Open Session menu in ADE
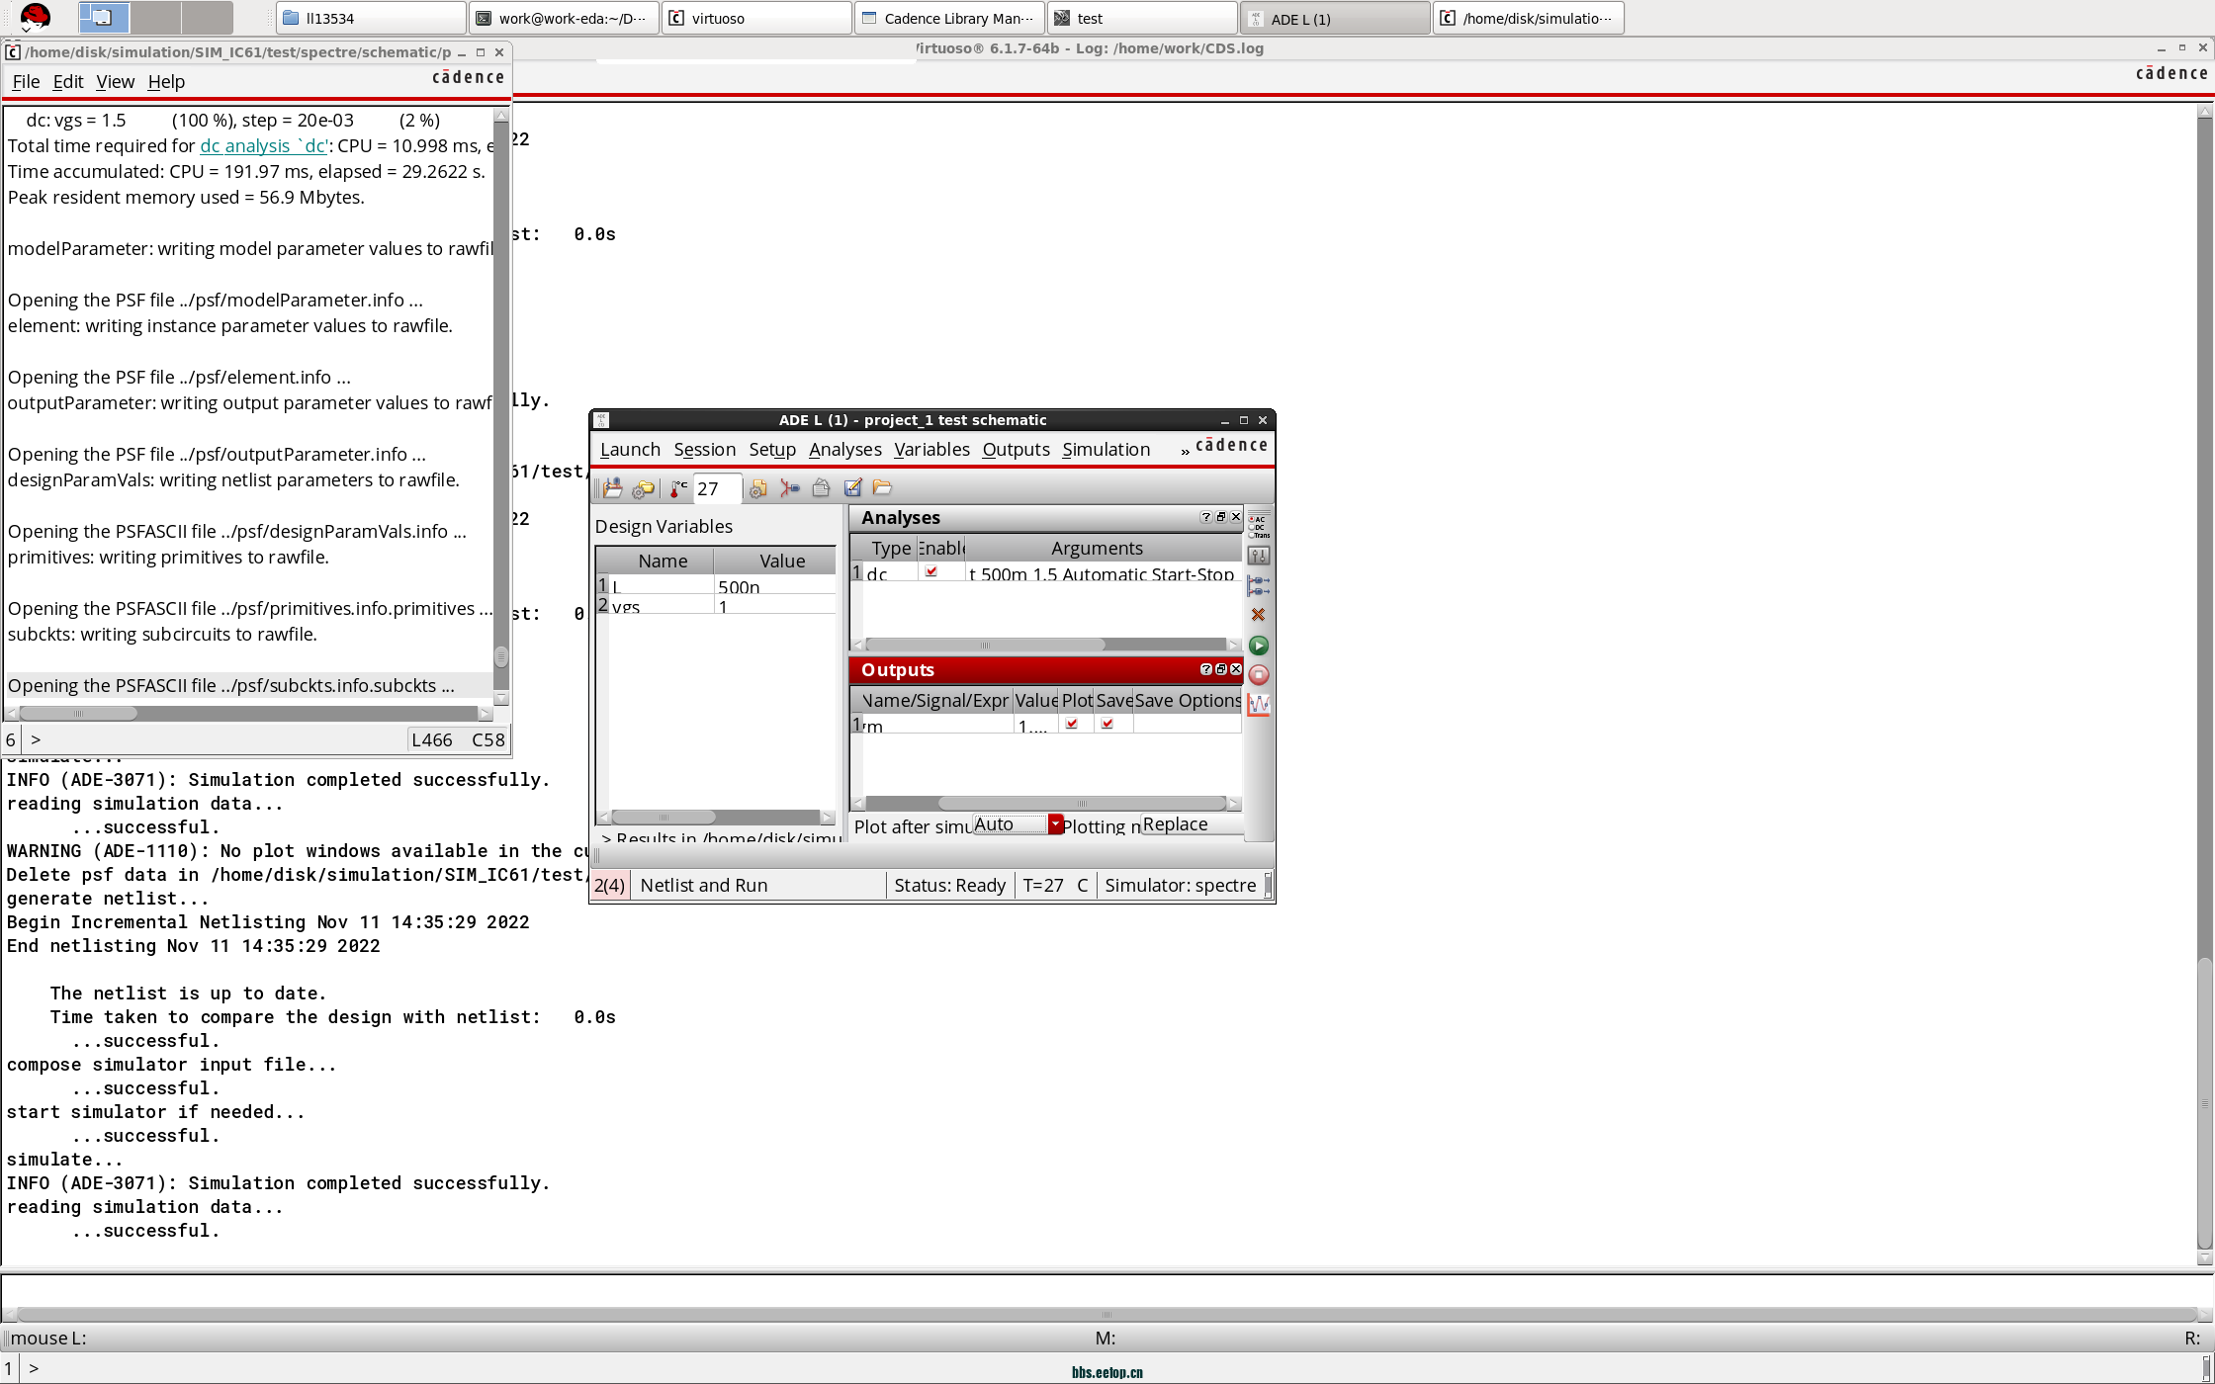This screenshot has height=1384, width=2215. point(705,450)
